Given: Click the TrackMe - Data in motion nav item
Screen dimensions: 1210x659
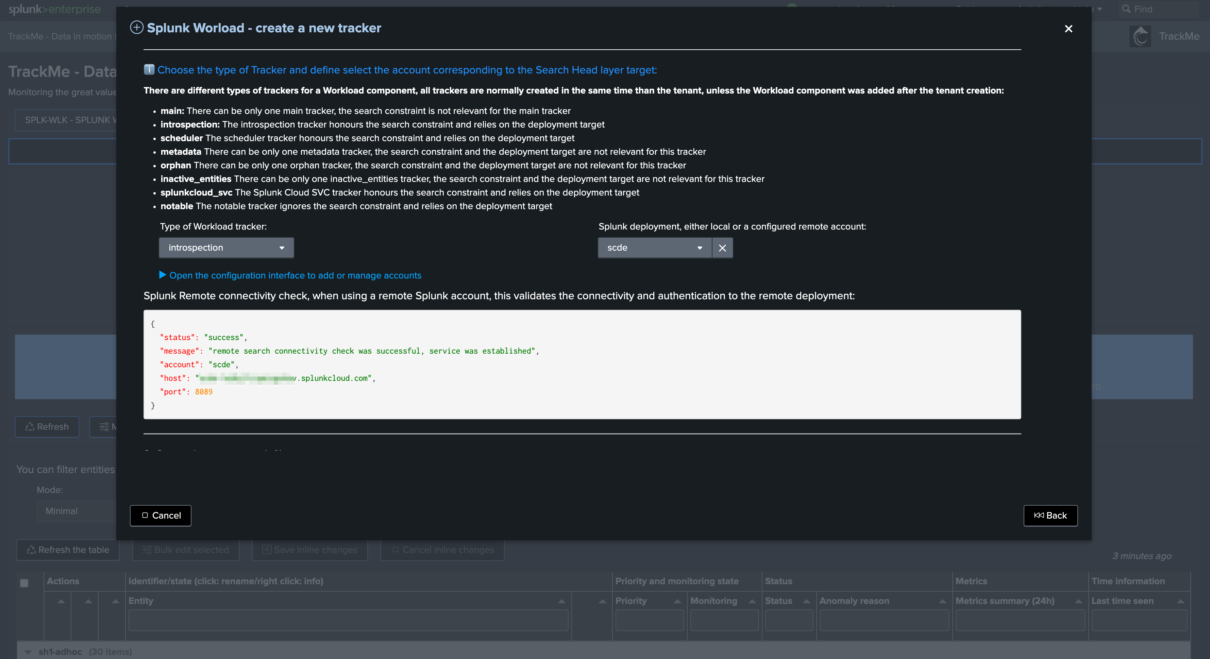Looking at the screenshot, I should pos(61,36).
